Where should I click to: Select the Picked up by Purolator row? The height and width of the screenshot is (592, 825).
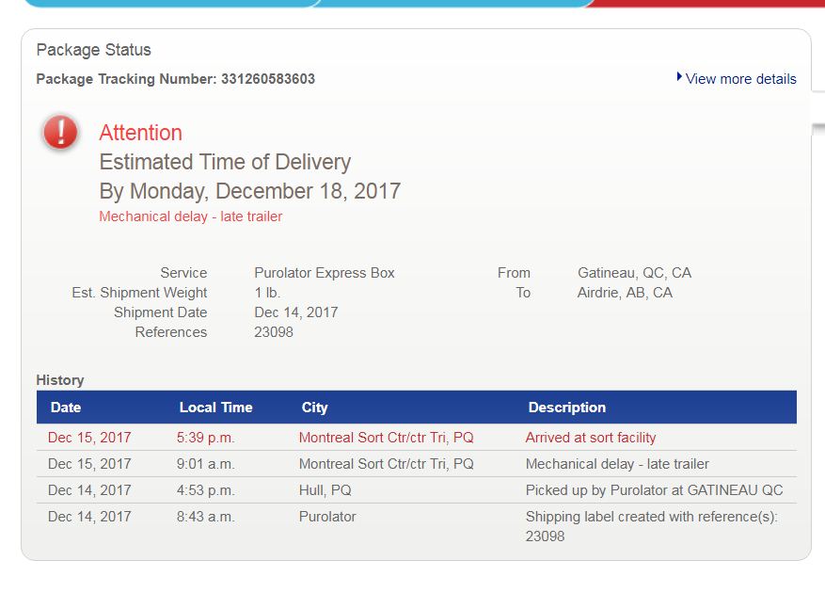[x=417, y=490]
